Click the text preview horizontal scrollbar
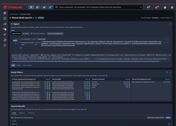176x126 pixels. [85, 61]
